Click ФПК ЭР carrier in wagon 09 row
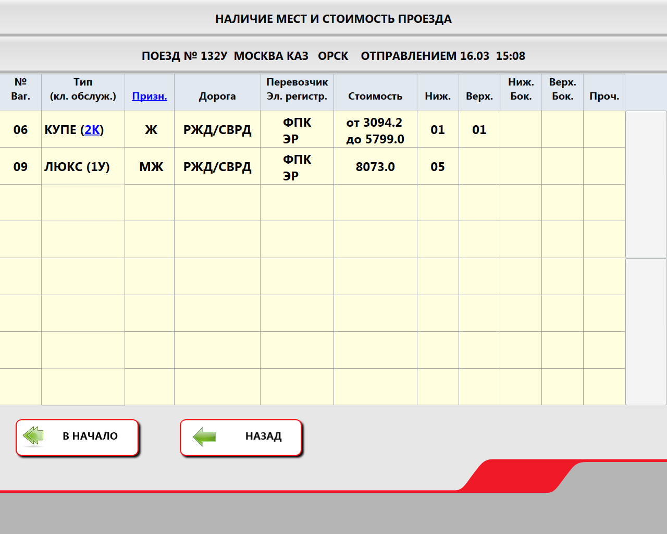Viewport: 667px width, 534px height. tap(297, 167)
